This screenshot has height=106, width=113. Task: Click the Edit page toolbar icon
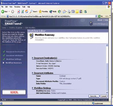[x=73, y=12]
